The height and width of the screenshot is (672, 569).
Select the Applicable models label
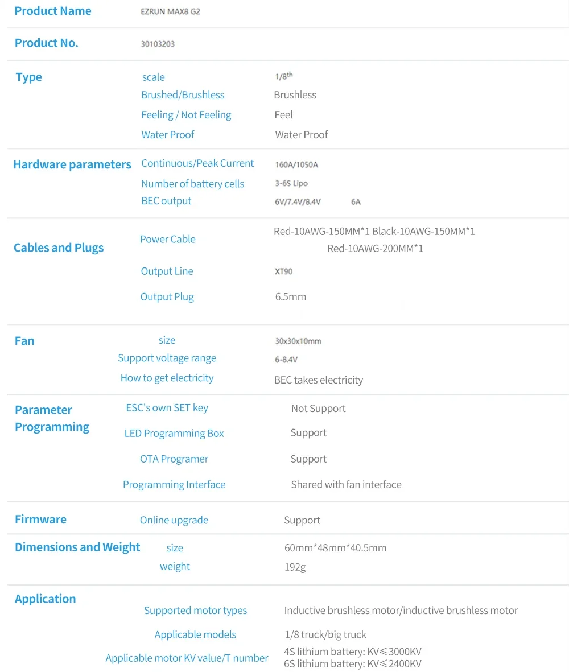tap(195, 634)
